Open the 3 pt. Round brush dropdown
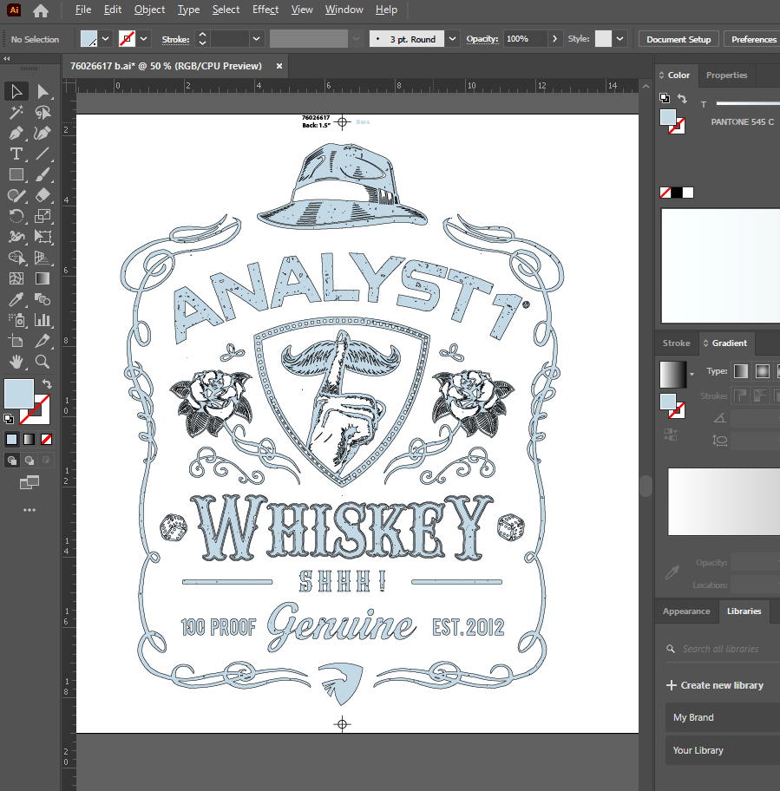Image resolution: width=780 pixels, height=791 pixels. (453, 39)
